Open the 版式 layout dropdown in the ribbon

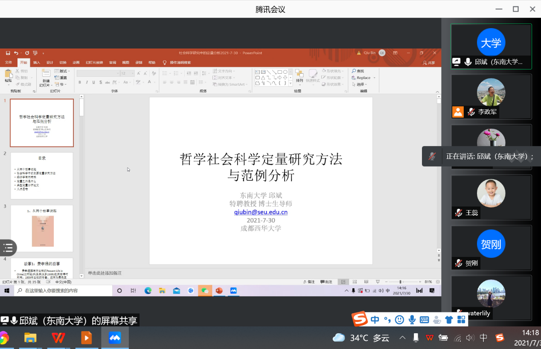[64, 71]
